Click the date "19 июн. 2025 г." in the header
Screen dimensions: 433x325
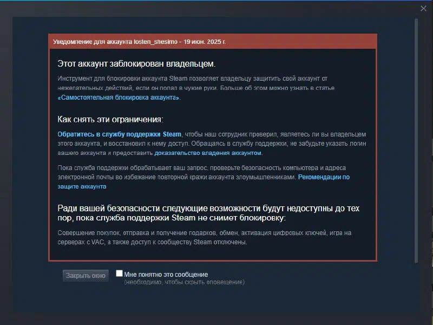(205, 42)
